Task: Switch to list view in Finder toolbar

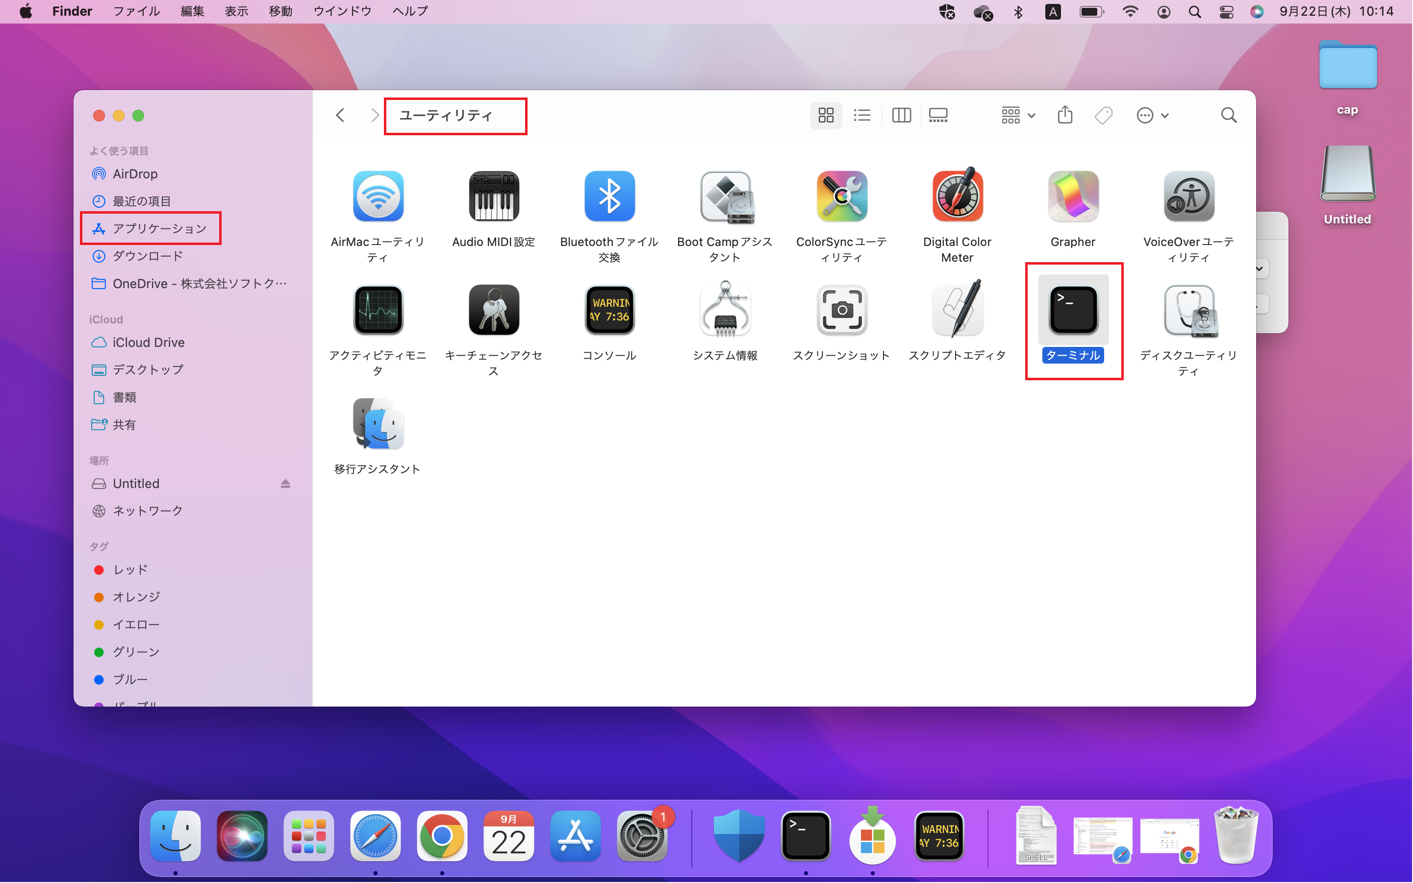Action: click(x=862, y=115)
